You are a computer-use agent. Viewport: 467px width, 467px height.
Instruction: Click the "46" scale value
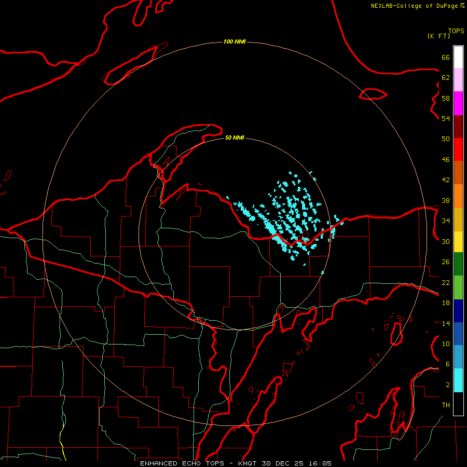[x=446, y=160]
